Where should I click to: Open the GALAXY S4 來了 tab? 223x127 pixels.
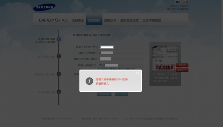pyautogui.click(x=53, y=20)
